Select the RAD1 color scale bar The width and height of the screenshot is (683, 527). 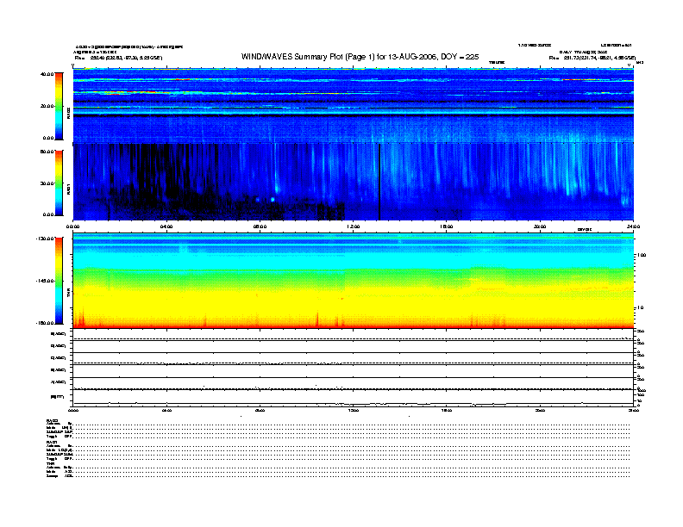(x=59, y=183)
